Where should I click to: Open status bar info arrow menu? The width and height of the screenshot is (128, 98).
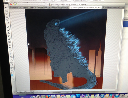[47, 91]
